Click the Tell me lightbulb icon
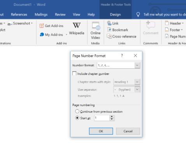The height and width of the screenshot is (145, 186). 138,14
